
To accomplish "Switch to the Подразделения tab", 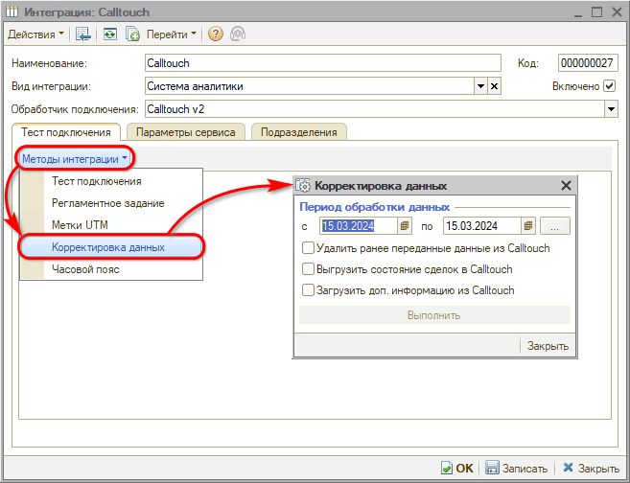I will coord(298,132).
